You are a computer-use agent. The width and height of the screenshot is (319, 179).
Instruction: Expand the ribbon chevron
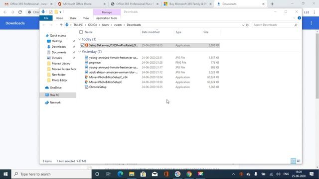click(294, 18)
